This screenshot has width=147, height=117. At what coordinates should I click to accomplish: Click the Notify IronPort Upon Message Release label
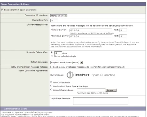pos(29,67)
